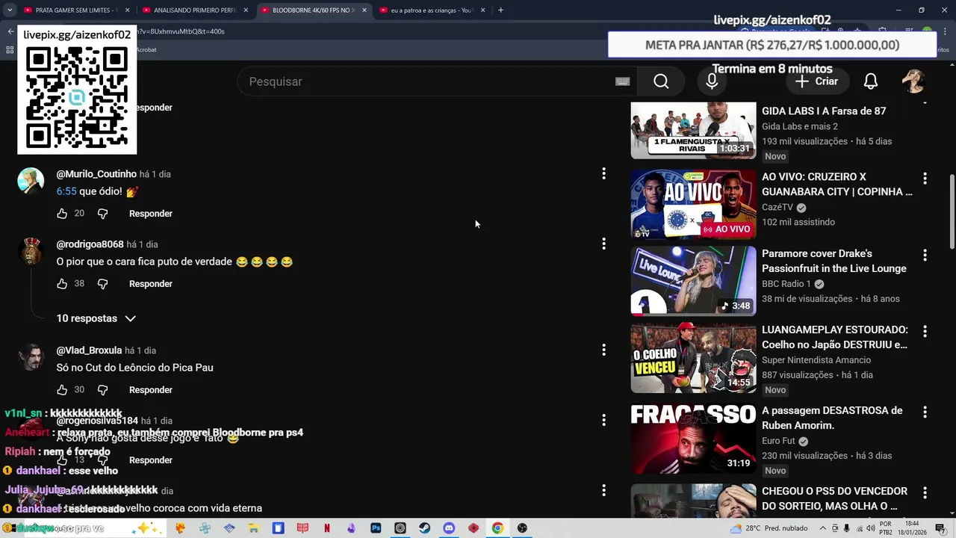Dislike the comment by @Murilo_Coutinho

point(102,214)
